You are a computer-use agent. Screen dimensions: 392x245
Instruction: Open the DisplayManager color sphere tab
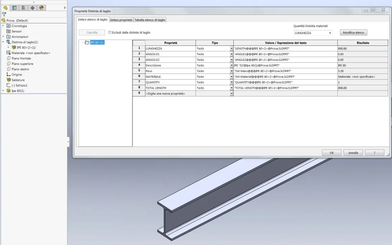pyautogui.click(x=41, y=8)
